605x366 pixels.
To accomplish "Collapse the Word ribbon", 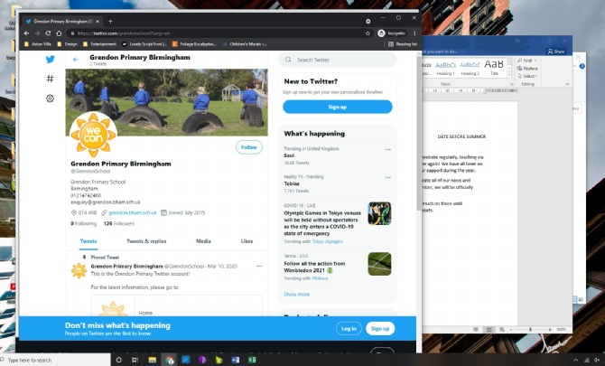I will click(x=567, y=84).
